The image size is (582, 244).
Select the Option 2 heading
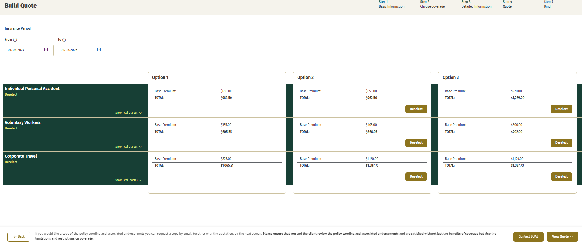tap(305, 77)
